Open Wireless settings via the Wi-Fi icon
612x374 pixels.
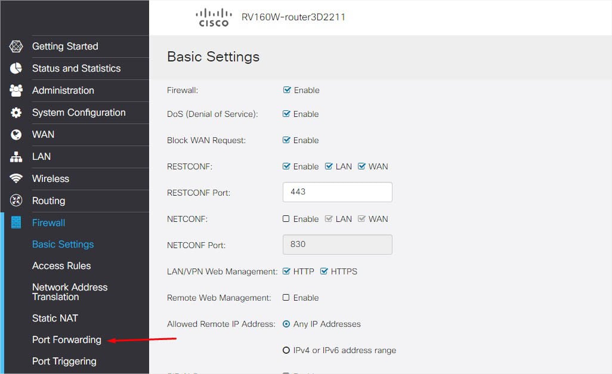tap(16, 178)
